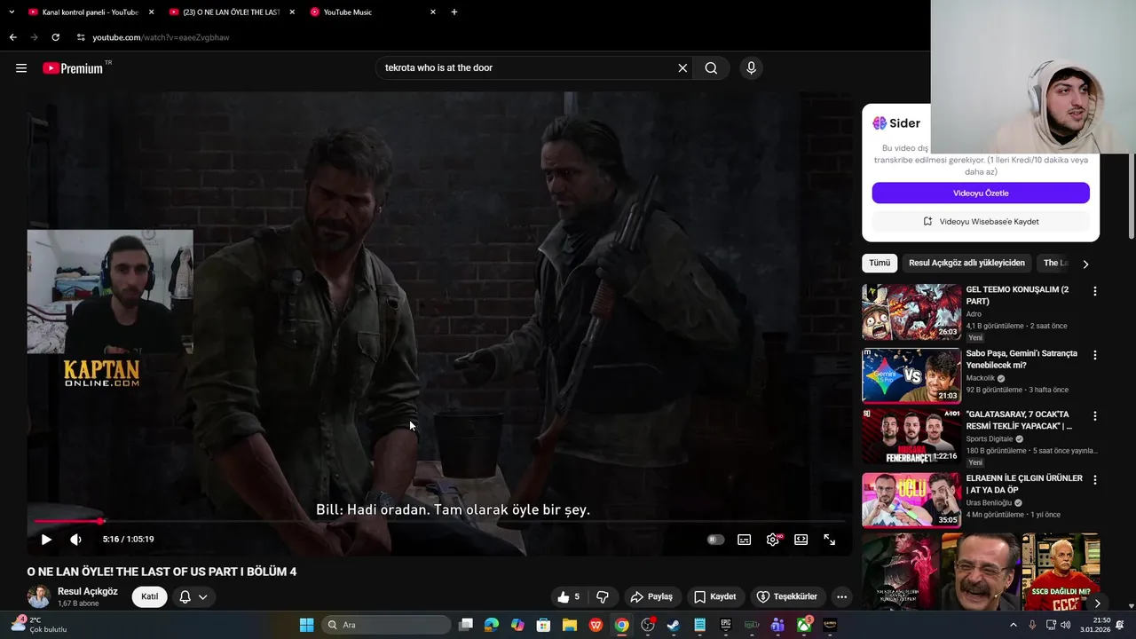
Task: Send thanks via Teşekkürler button
Action: coord(786,596)
